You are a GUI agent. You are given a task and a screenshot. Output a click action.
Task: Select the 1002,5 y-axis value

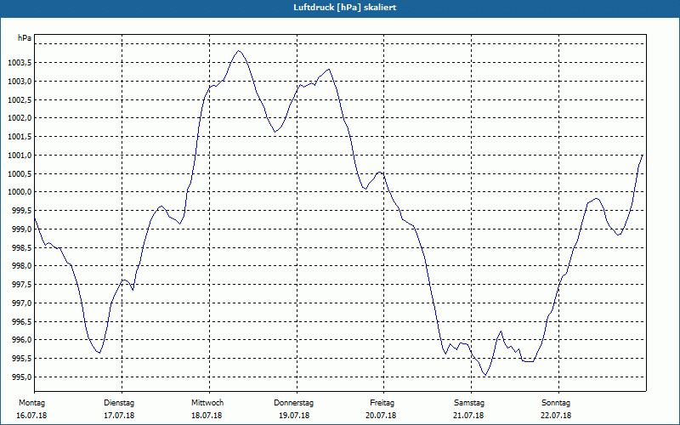[x=20, y=99]
